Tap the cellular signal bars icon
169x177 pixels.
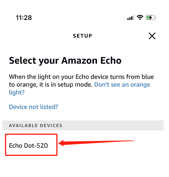tap(131, 18)
